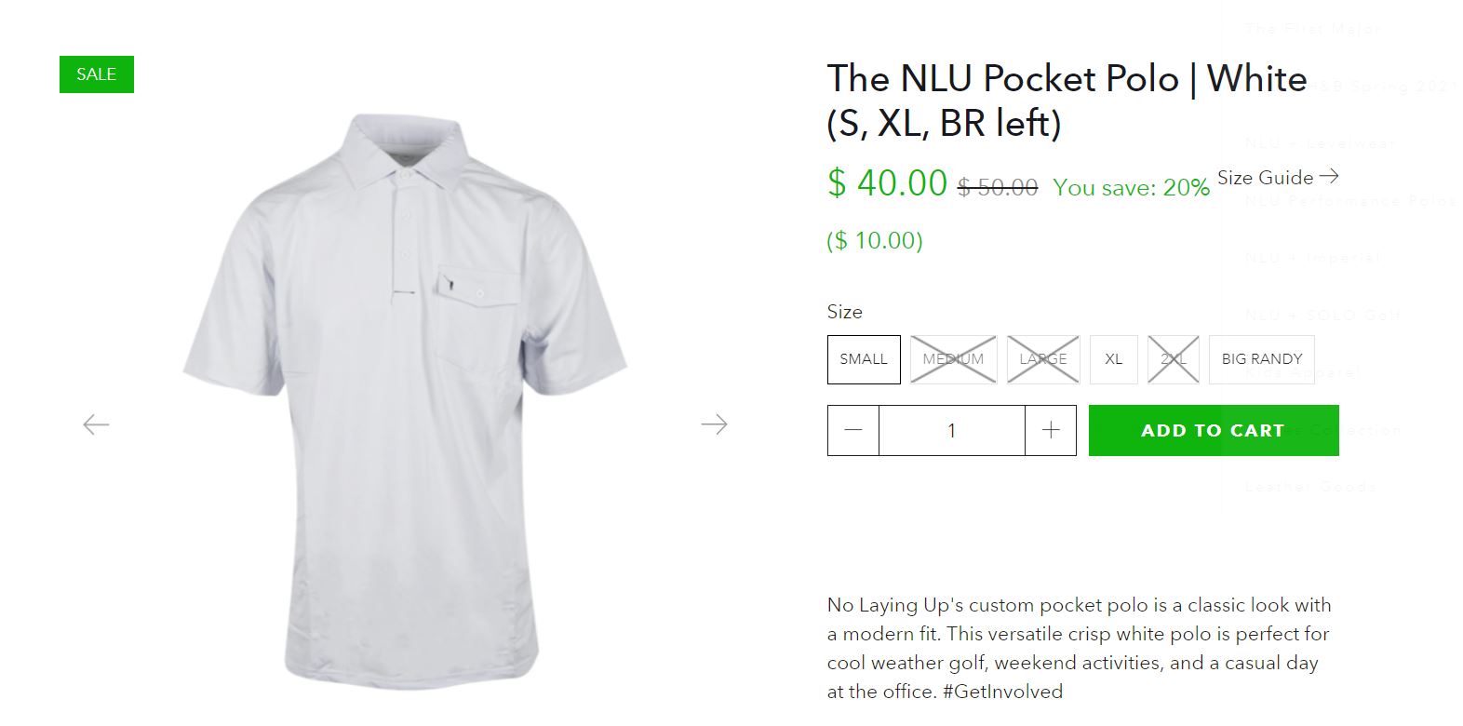This screenshot has width=1463, height=726.
Task: Go to the Leather Goods menu item
Action: [1310, 487]
